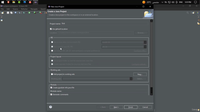Image resolution: width=200 pixels, height=112 pixels.
Task: Expand the External Tools dropdown arrow
Action: point(43,13)
